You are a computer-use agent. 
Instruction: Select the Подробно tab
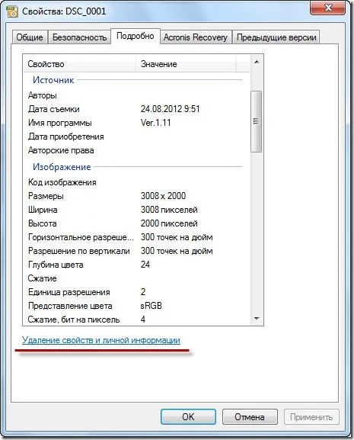pyautogui.click(x=136, y=36)
